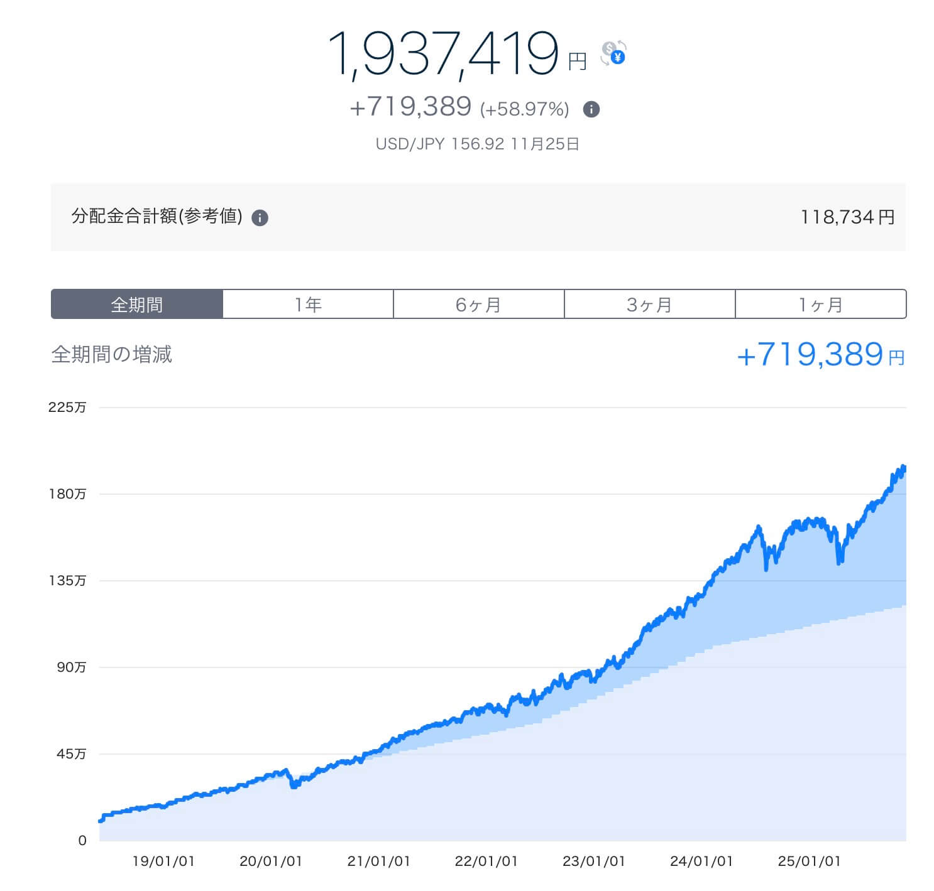Click the 118,734円 dividend amount
The height and width of the screenshot is (891, 934).
(x=847, y=217)
